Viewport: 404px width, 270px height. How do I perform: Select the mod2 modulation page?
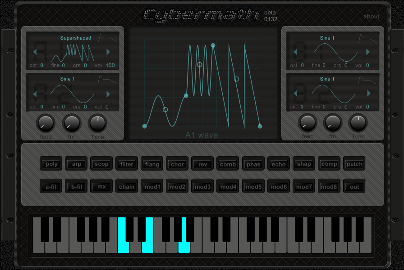[x=177, y=186]
